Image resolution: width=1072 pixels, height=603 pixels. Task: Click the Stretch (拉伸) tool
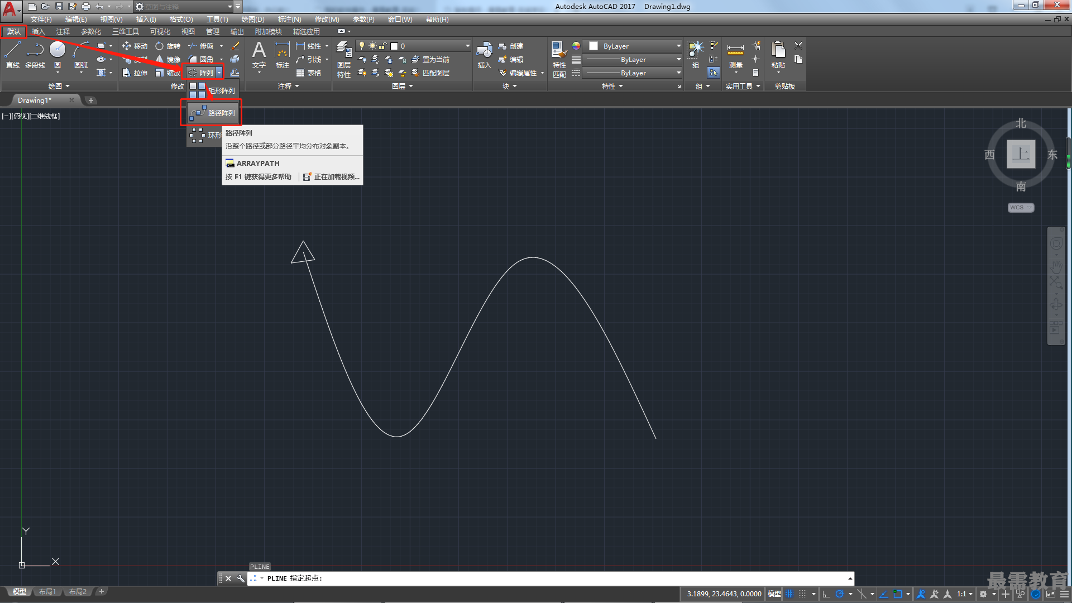click(x=135, y=73)
